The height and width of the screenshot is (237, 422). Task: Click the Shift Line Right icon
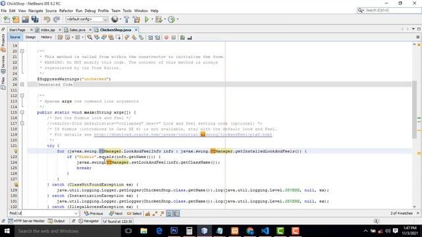158,38
